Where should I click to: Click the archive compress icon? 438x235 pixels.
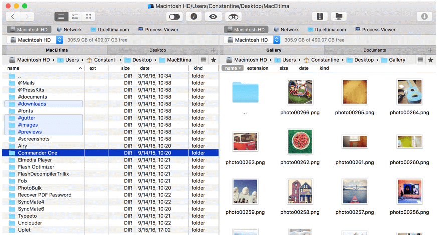pos(319,17)
